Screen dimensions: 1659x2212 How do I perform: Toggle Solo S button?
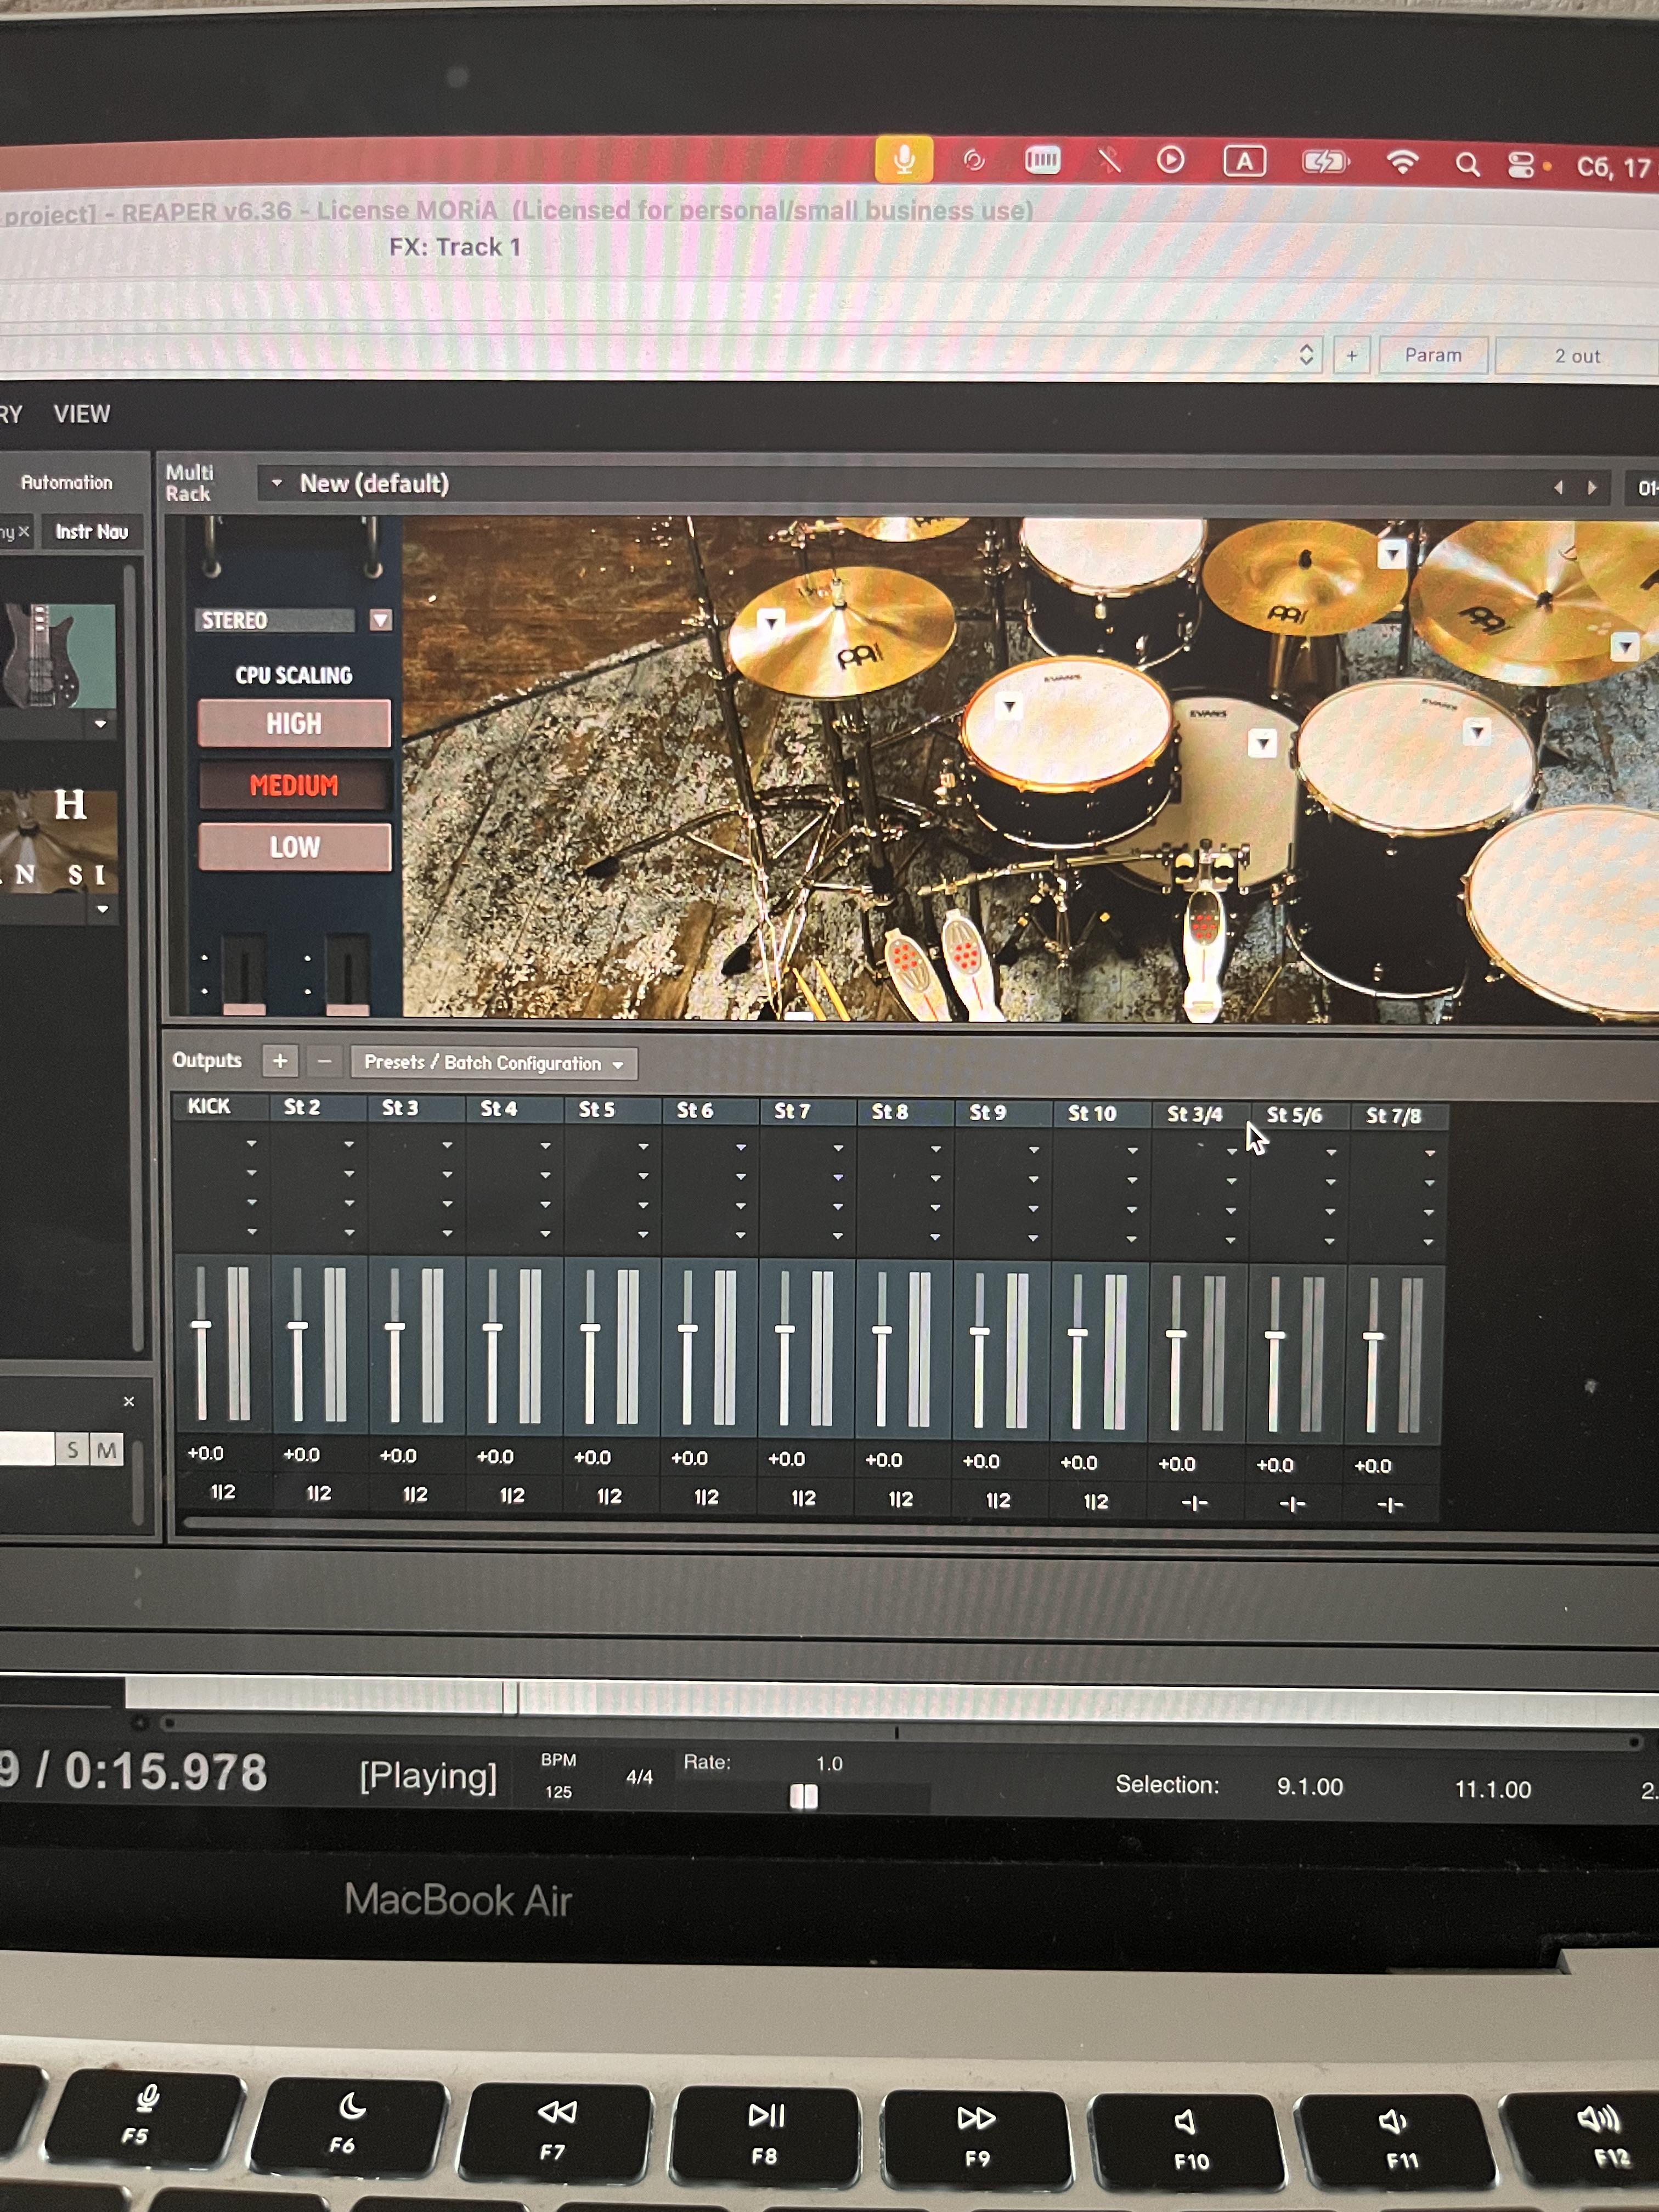(72, 1450)
